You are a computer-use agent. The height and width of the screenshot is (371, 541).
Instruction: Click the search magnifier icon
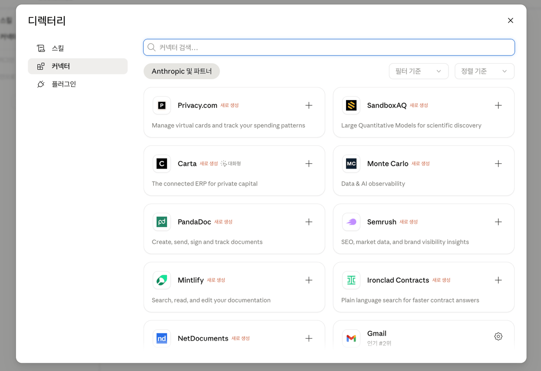click(x=151, y=47)
